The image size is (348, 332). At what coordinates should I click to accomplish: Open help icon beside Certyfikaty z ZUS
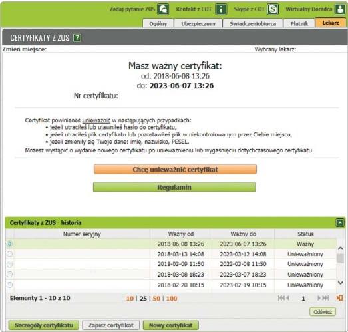(77, 38)
